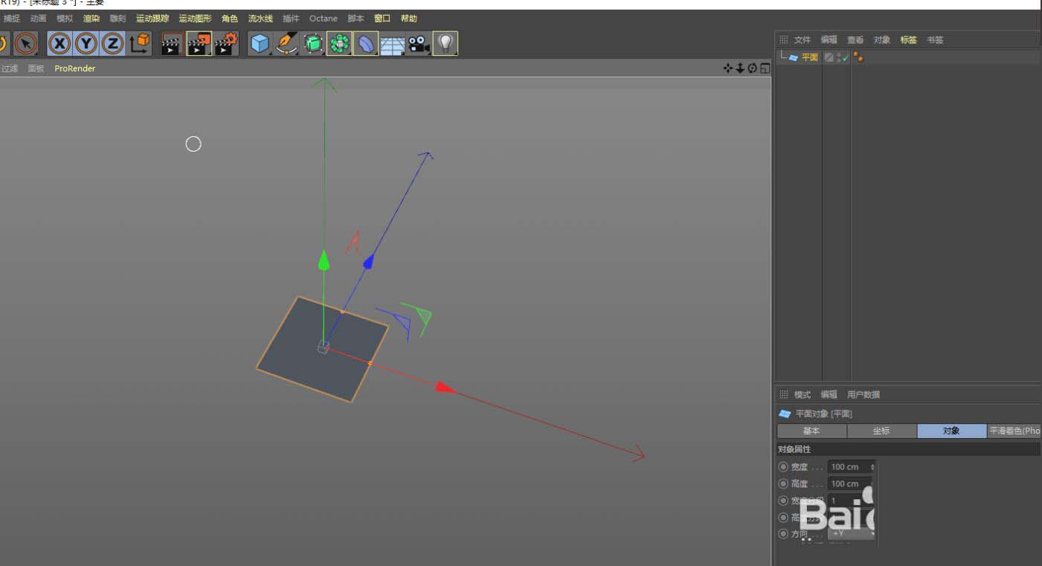Toggle the Z axis lock
Screen dimensions: 1042x566
click(112, 44)
